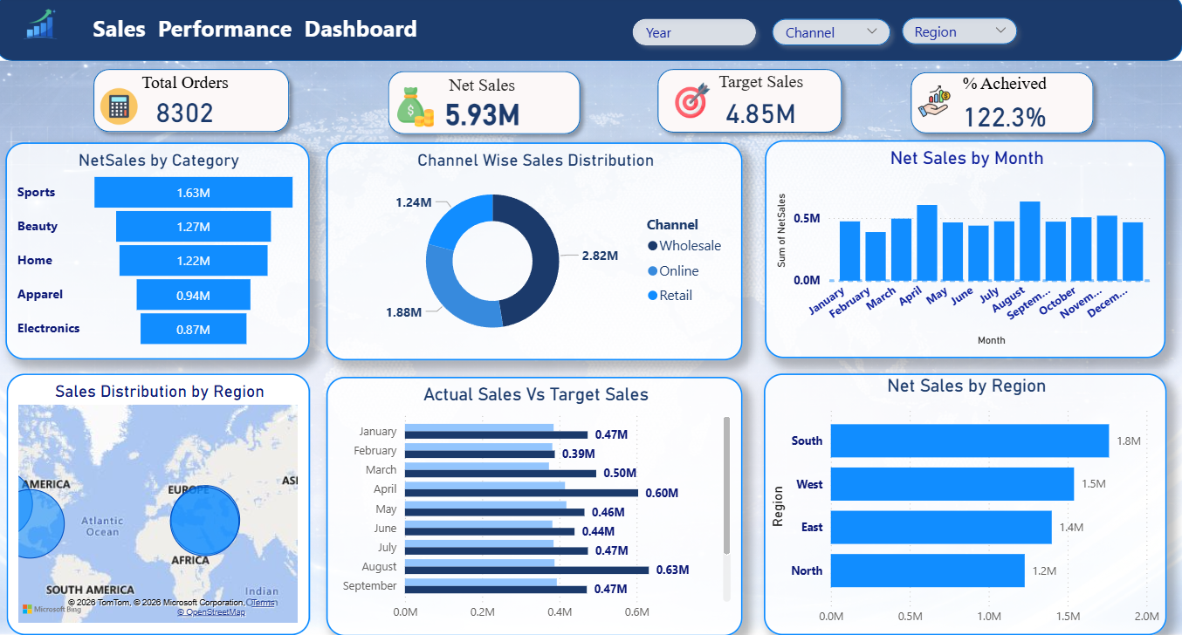Click the Atlantic Ocean label on the map
1182x635 pixels.
[102, 526]
